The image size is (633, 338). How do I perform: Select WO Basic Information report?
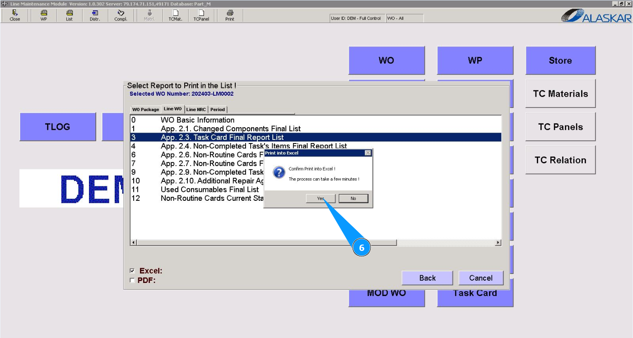316,120
